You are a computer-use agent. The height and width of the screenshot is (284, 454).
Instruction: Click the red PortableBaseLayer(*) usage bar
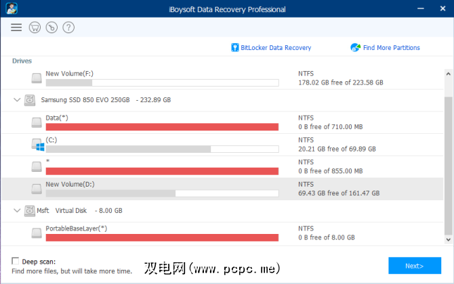162,238
